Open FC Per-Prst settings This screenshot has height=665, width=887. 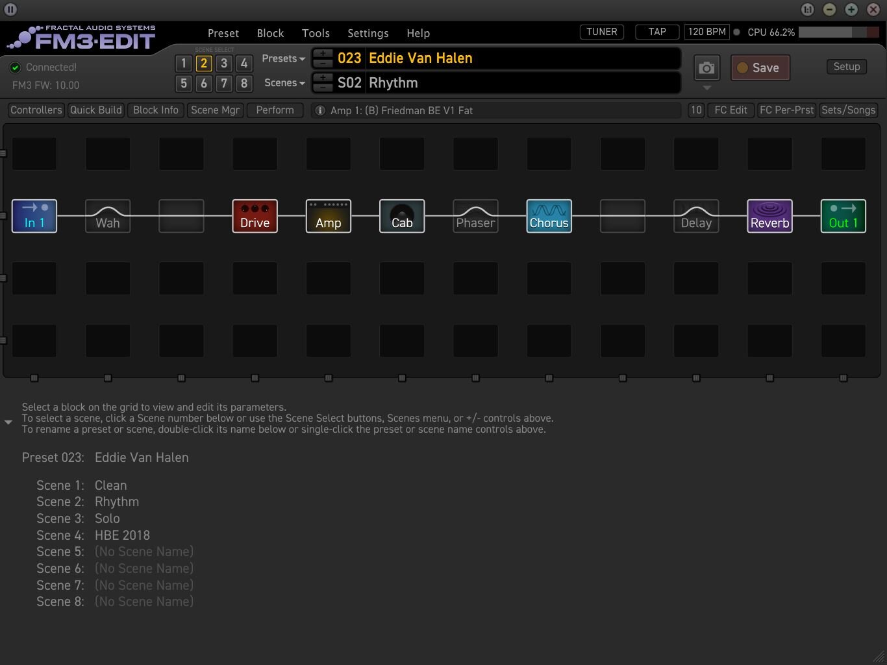coord(786,110)
